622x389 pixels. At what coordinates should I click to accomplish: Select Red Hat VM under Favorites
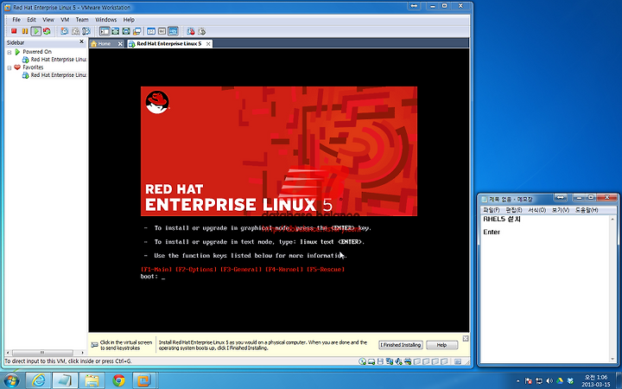click(x=54, y=75)
